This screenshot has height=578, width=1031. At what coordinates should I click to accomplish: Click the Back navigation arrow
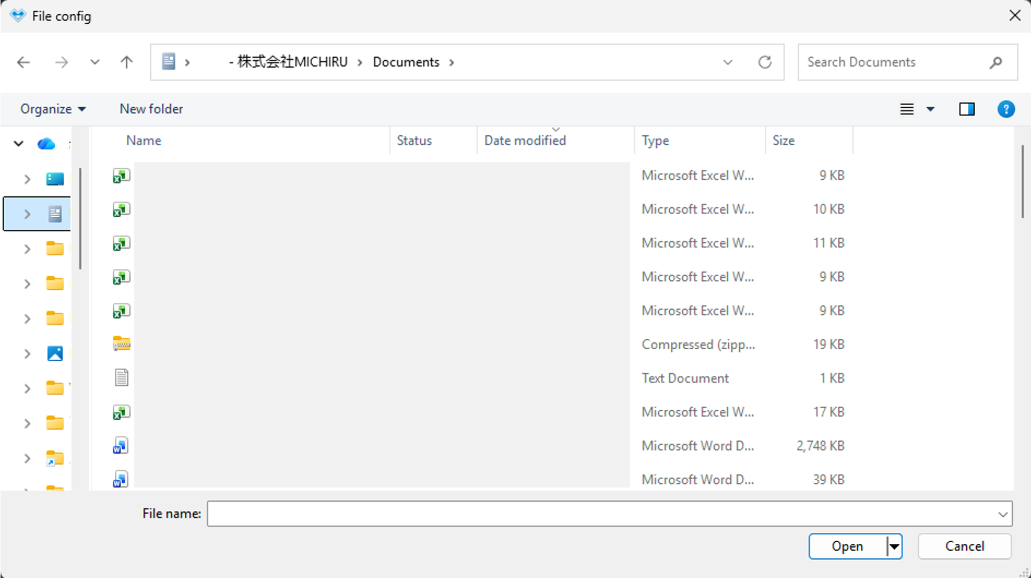pos(24,63)
